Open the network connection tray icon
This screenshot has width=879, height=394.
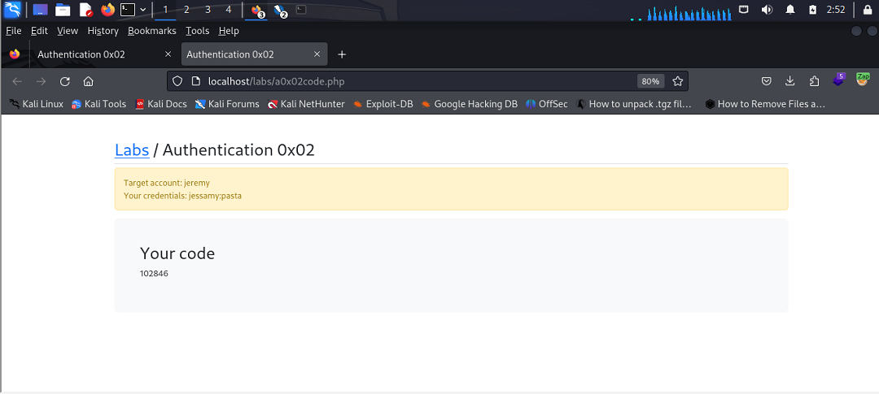pyautogui.click(x=743, y=10)
